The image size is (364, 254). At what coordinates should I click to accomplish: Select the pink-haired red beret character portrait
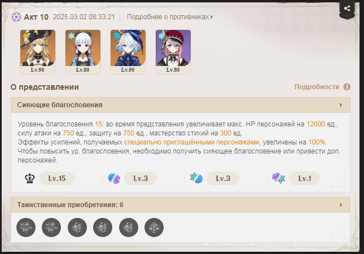173,52
